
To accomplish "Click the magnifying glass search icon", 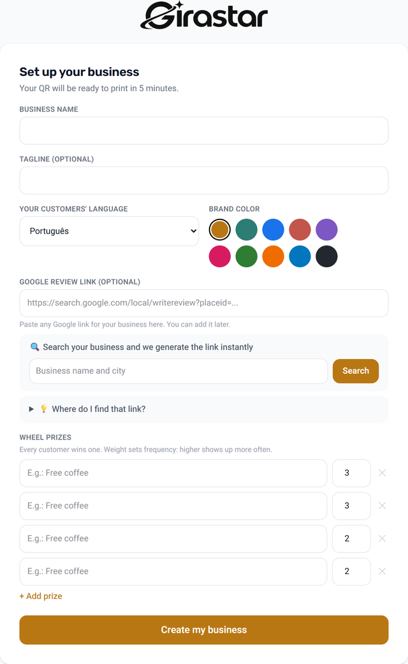I will (x=34, y=347).
